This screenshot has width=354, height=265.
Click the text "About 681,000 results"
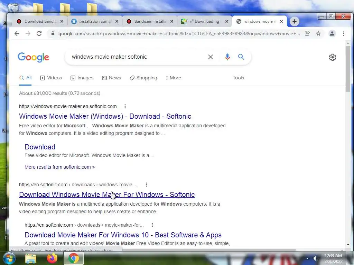coord(43,93)
